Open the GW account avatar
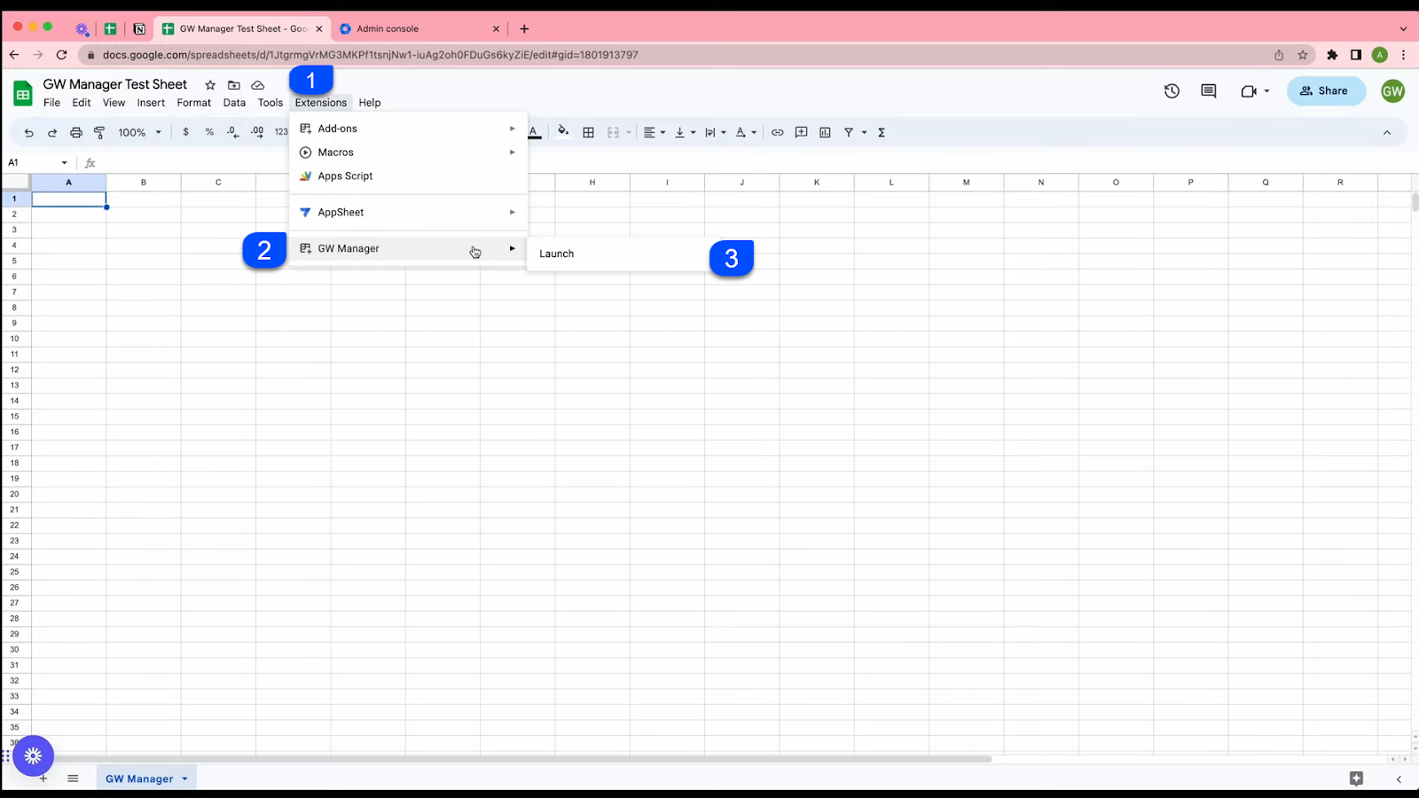1419x798 pixels. [1392, 90]
